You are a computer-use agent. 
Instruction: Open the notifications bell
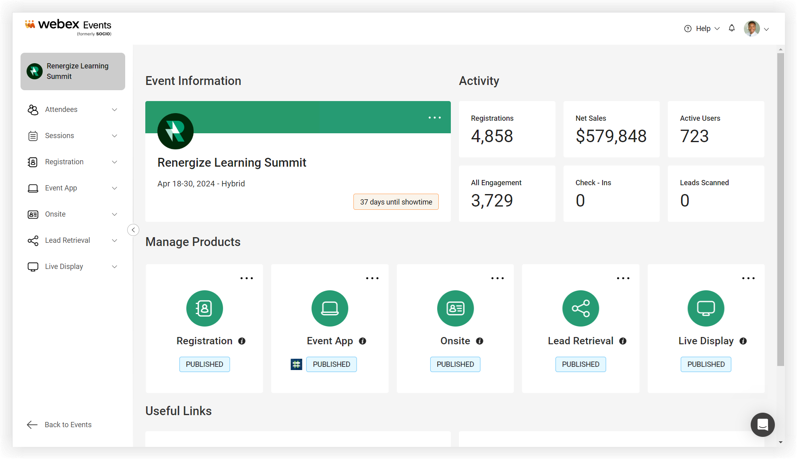coord(732,28)
